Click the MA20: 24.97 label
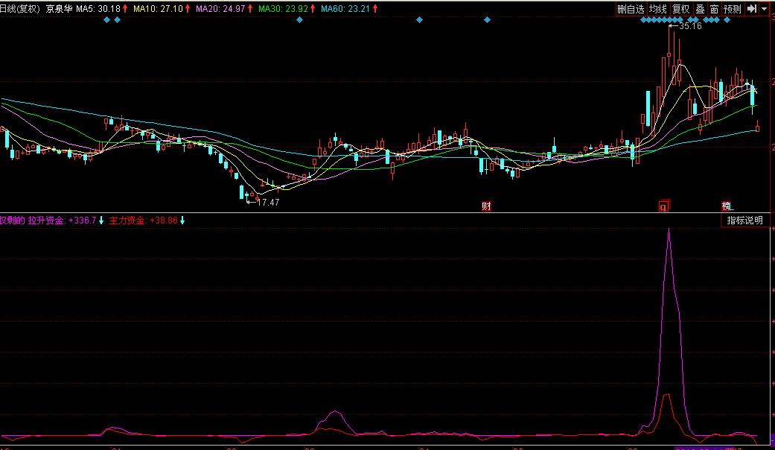This screenshot has width=775, height=450. 220,9
